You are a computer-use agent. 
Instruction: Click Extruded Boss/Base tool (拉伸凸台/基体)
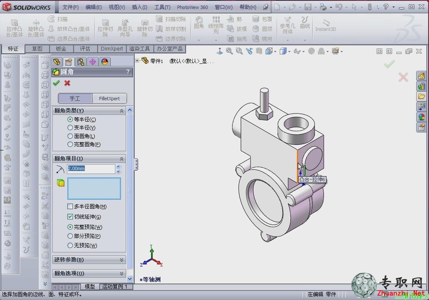pyautogui.click(x=14, y=28)
